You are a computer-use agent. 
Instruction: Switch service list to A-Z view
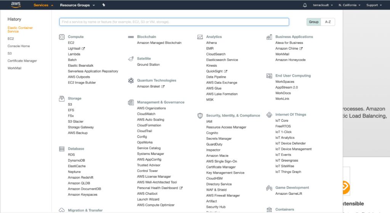[328, 22]
